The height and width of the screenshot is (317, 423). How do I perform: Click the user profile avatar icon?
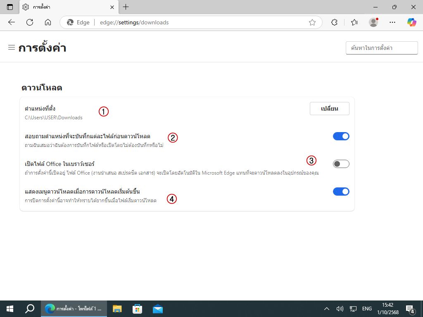tap(373, 22)
